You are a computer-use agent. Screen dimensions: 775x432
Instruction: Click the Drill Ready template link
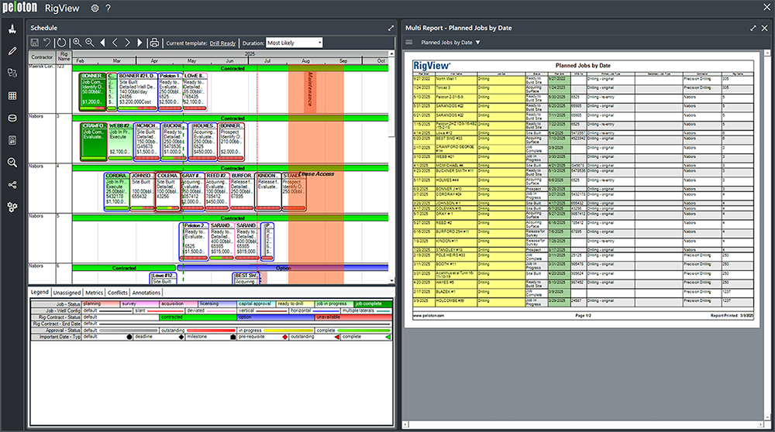222,43
